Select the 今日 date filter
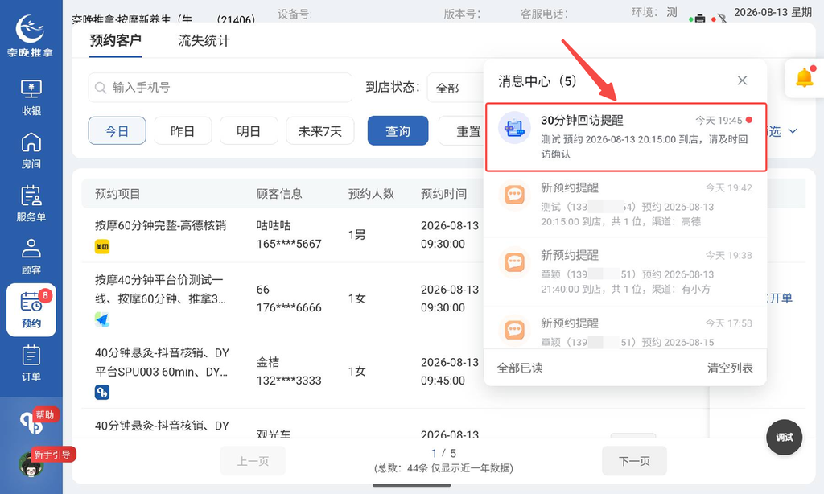Screen dimensions: 824x494 pyautogui.click(x=117, y=131)
